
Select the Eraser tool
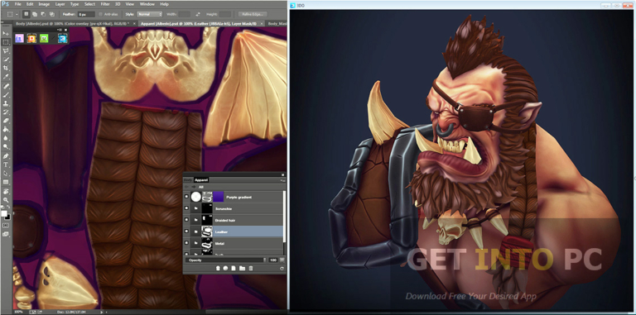[x=6, y=121]
